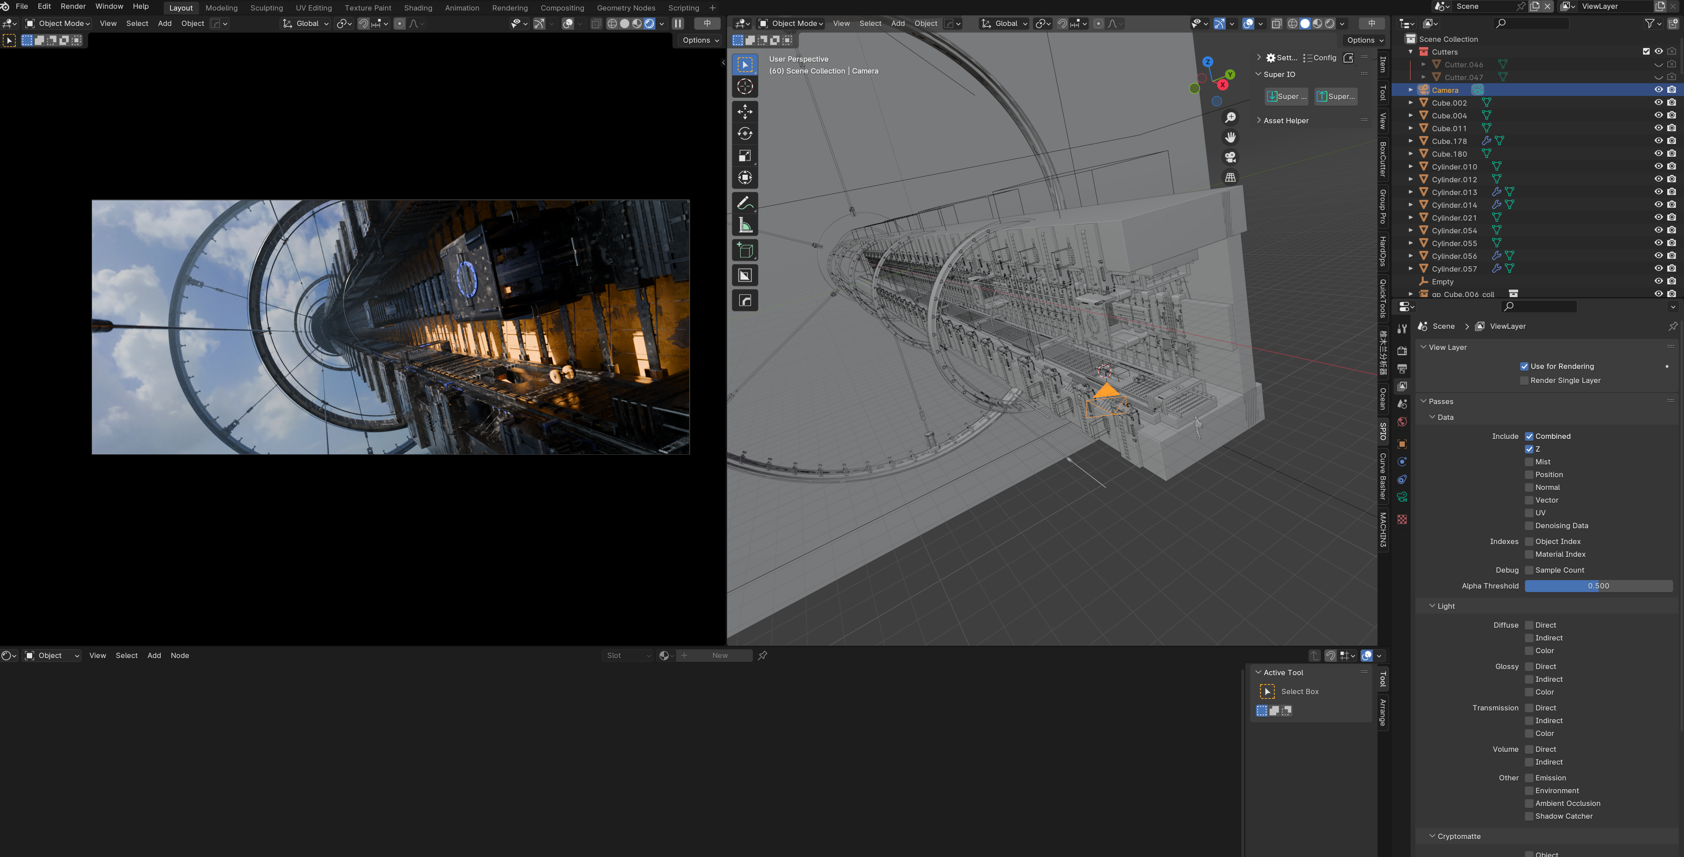Viewport: 1684px width, 857px height.
Task: Select the Scale tool icon
Action: (745, 155)
